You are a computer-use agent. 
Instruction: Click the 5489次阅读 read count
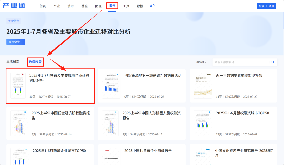click(138, 134)
